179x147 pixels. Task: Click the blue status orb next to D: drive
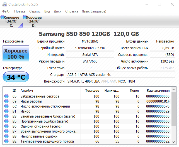(x=25, y=17)
